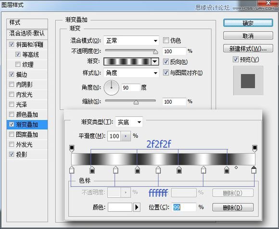Enable 外发光 outer glow checkbox
279x229 pixels.
12,144
